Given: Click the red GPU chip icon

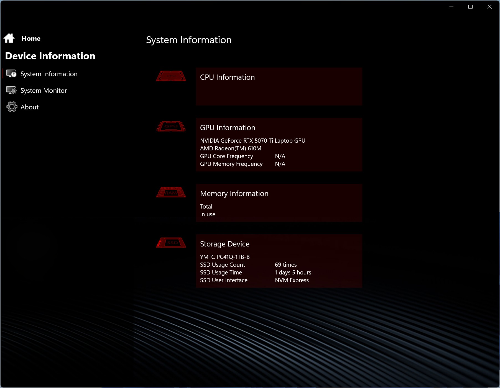Looking at the screenshot, I should tap(171, 126).
